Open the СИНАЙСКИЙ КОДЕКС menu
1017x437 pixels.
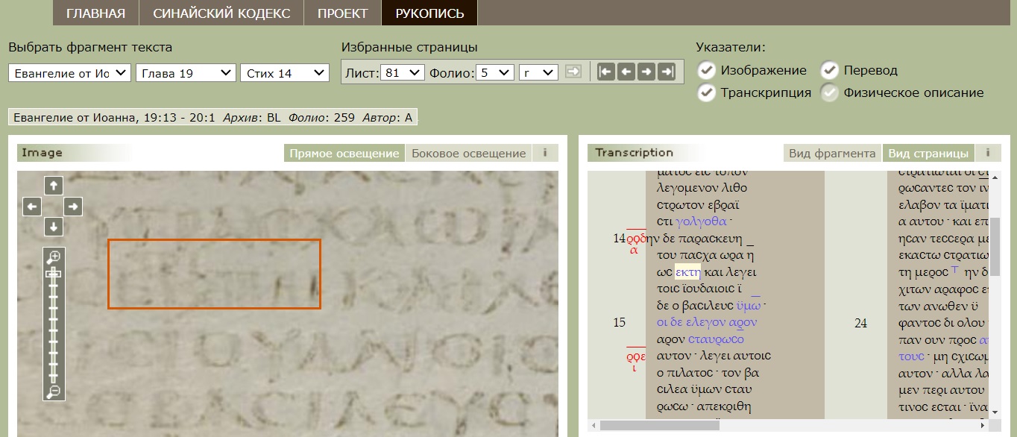point(221,13)
